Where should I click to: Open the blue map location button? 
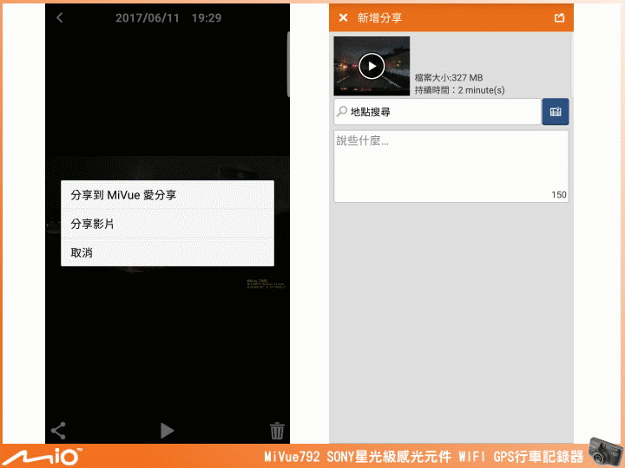556,112
